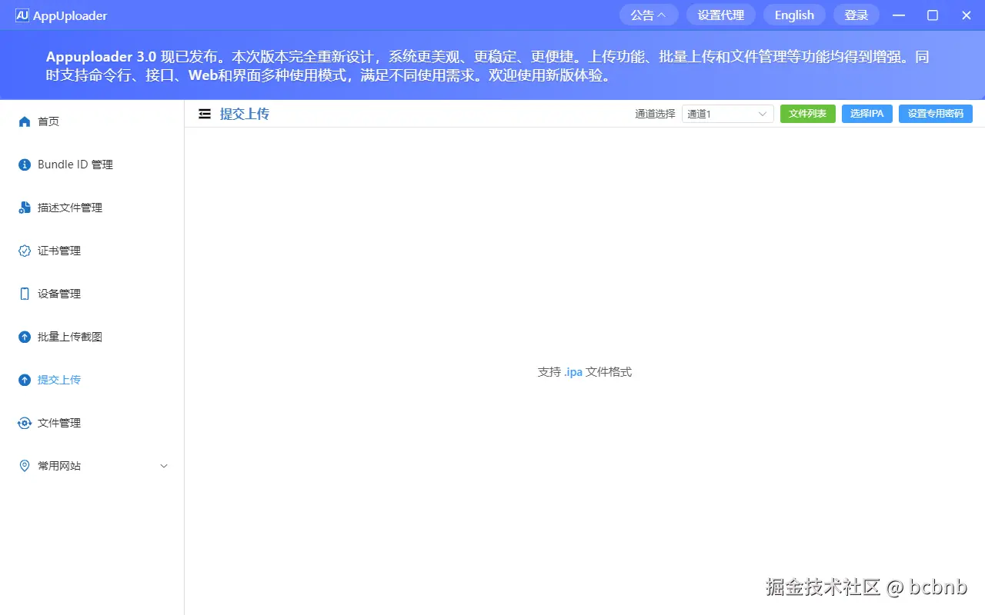Open the 设置代理 proxy settings
The width and height of the screenshot is (985, 615).
tap(720, 15)
